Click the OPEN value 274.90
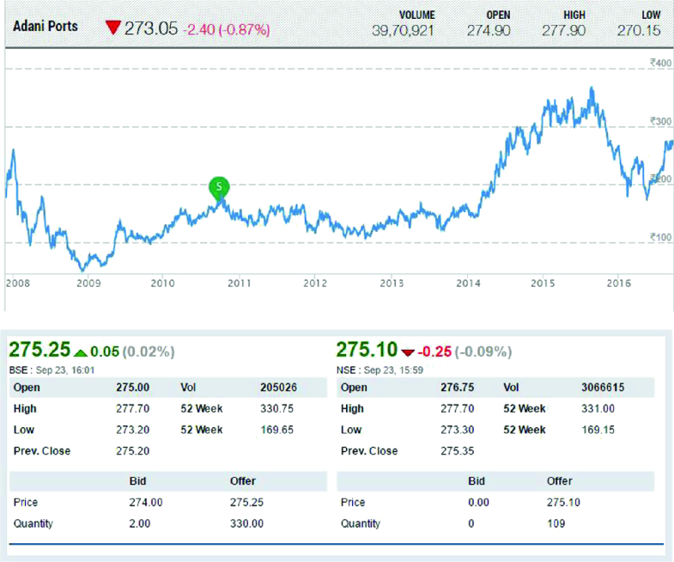This screenshot has height=562, width=674. pos(489,31)
